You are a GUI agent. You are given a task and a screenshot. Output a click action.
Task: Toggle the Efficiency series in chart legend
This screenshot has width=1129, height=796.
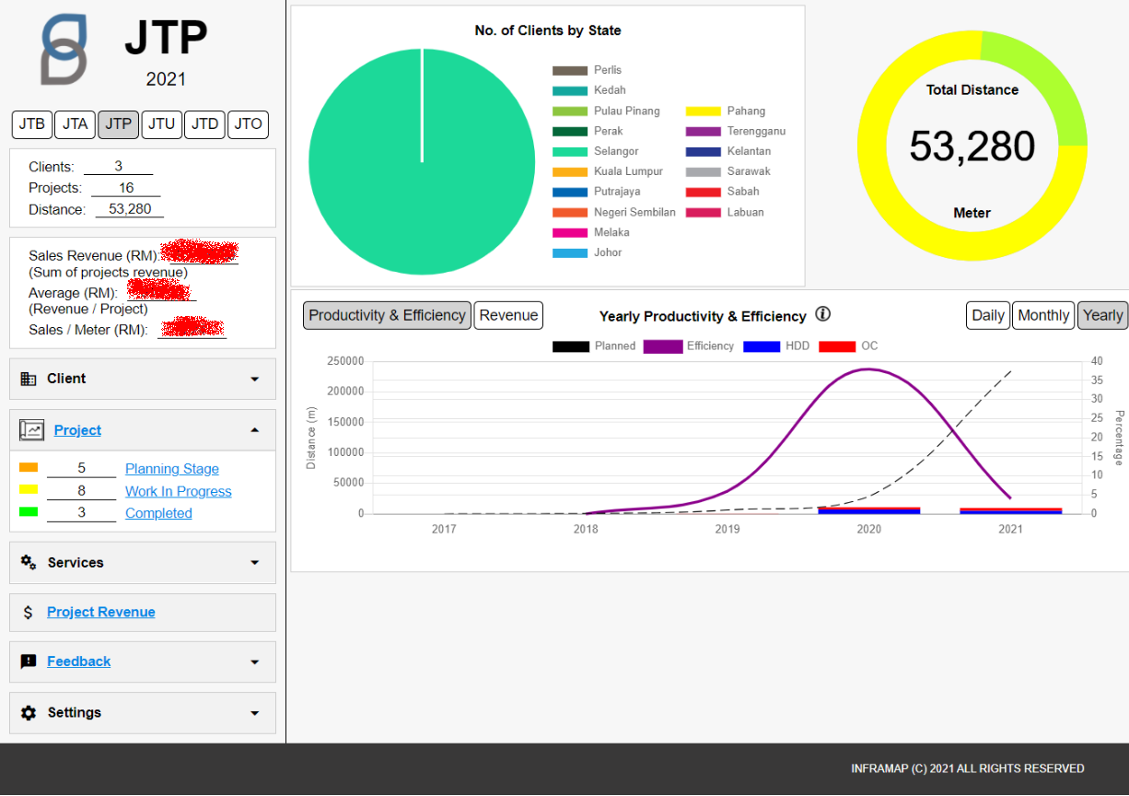coord(688,346)
